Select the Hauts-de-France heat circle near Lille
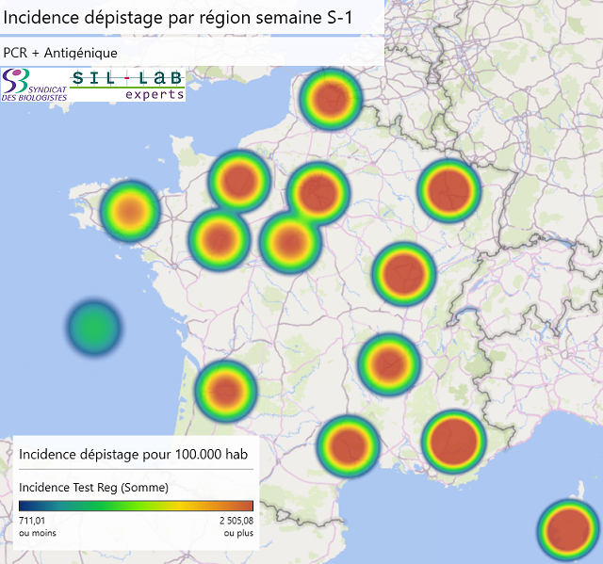Image resolution: width=603 pixels, height=564 pixels. coord(331,99)
